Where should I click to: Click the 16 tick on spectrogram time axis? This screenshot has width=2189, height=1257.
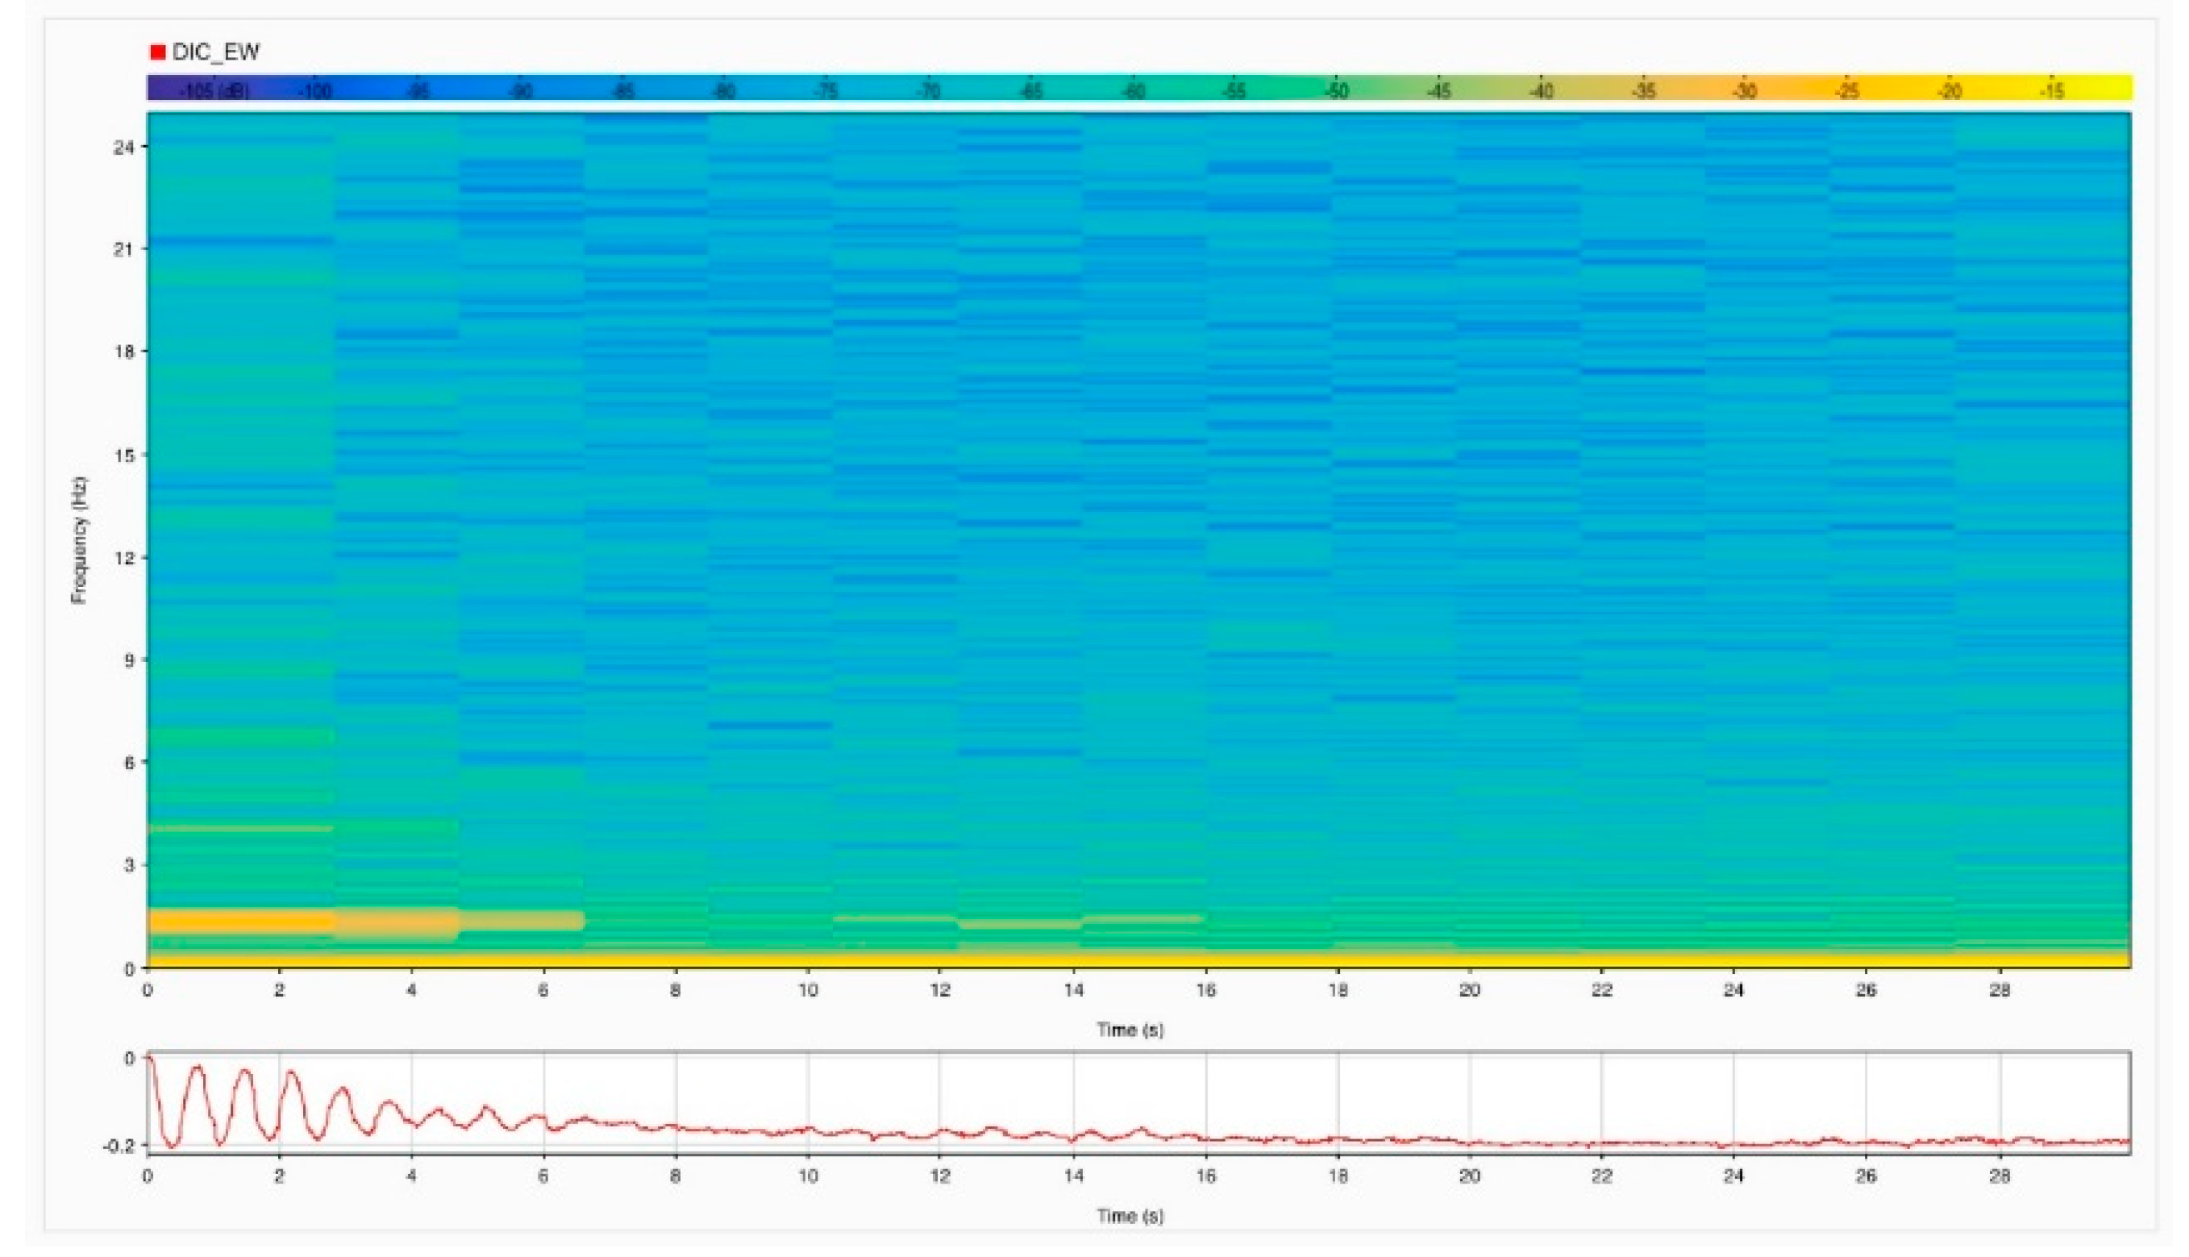(1206, 990)
